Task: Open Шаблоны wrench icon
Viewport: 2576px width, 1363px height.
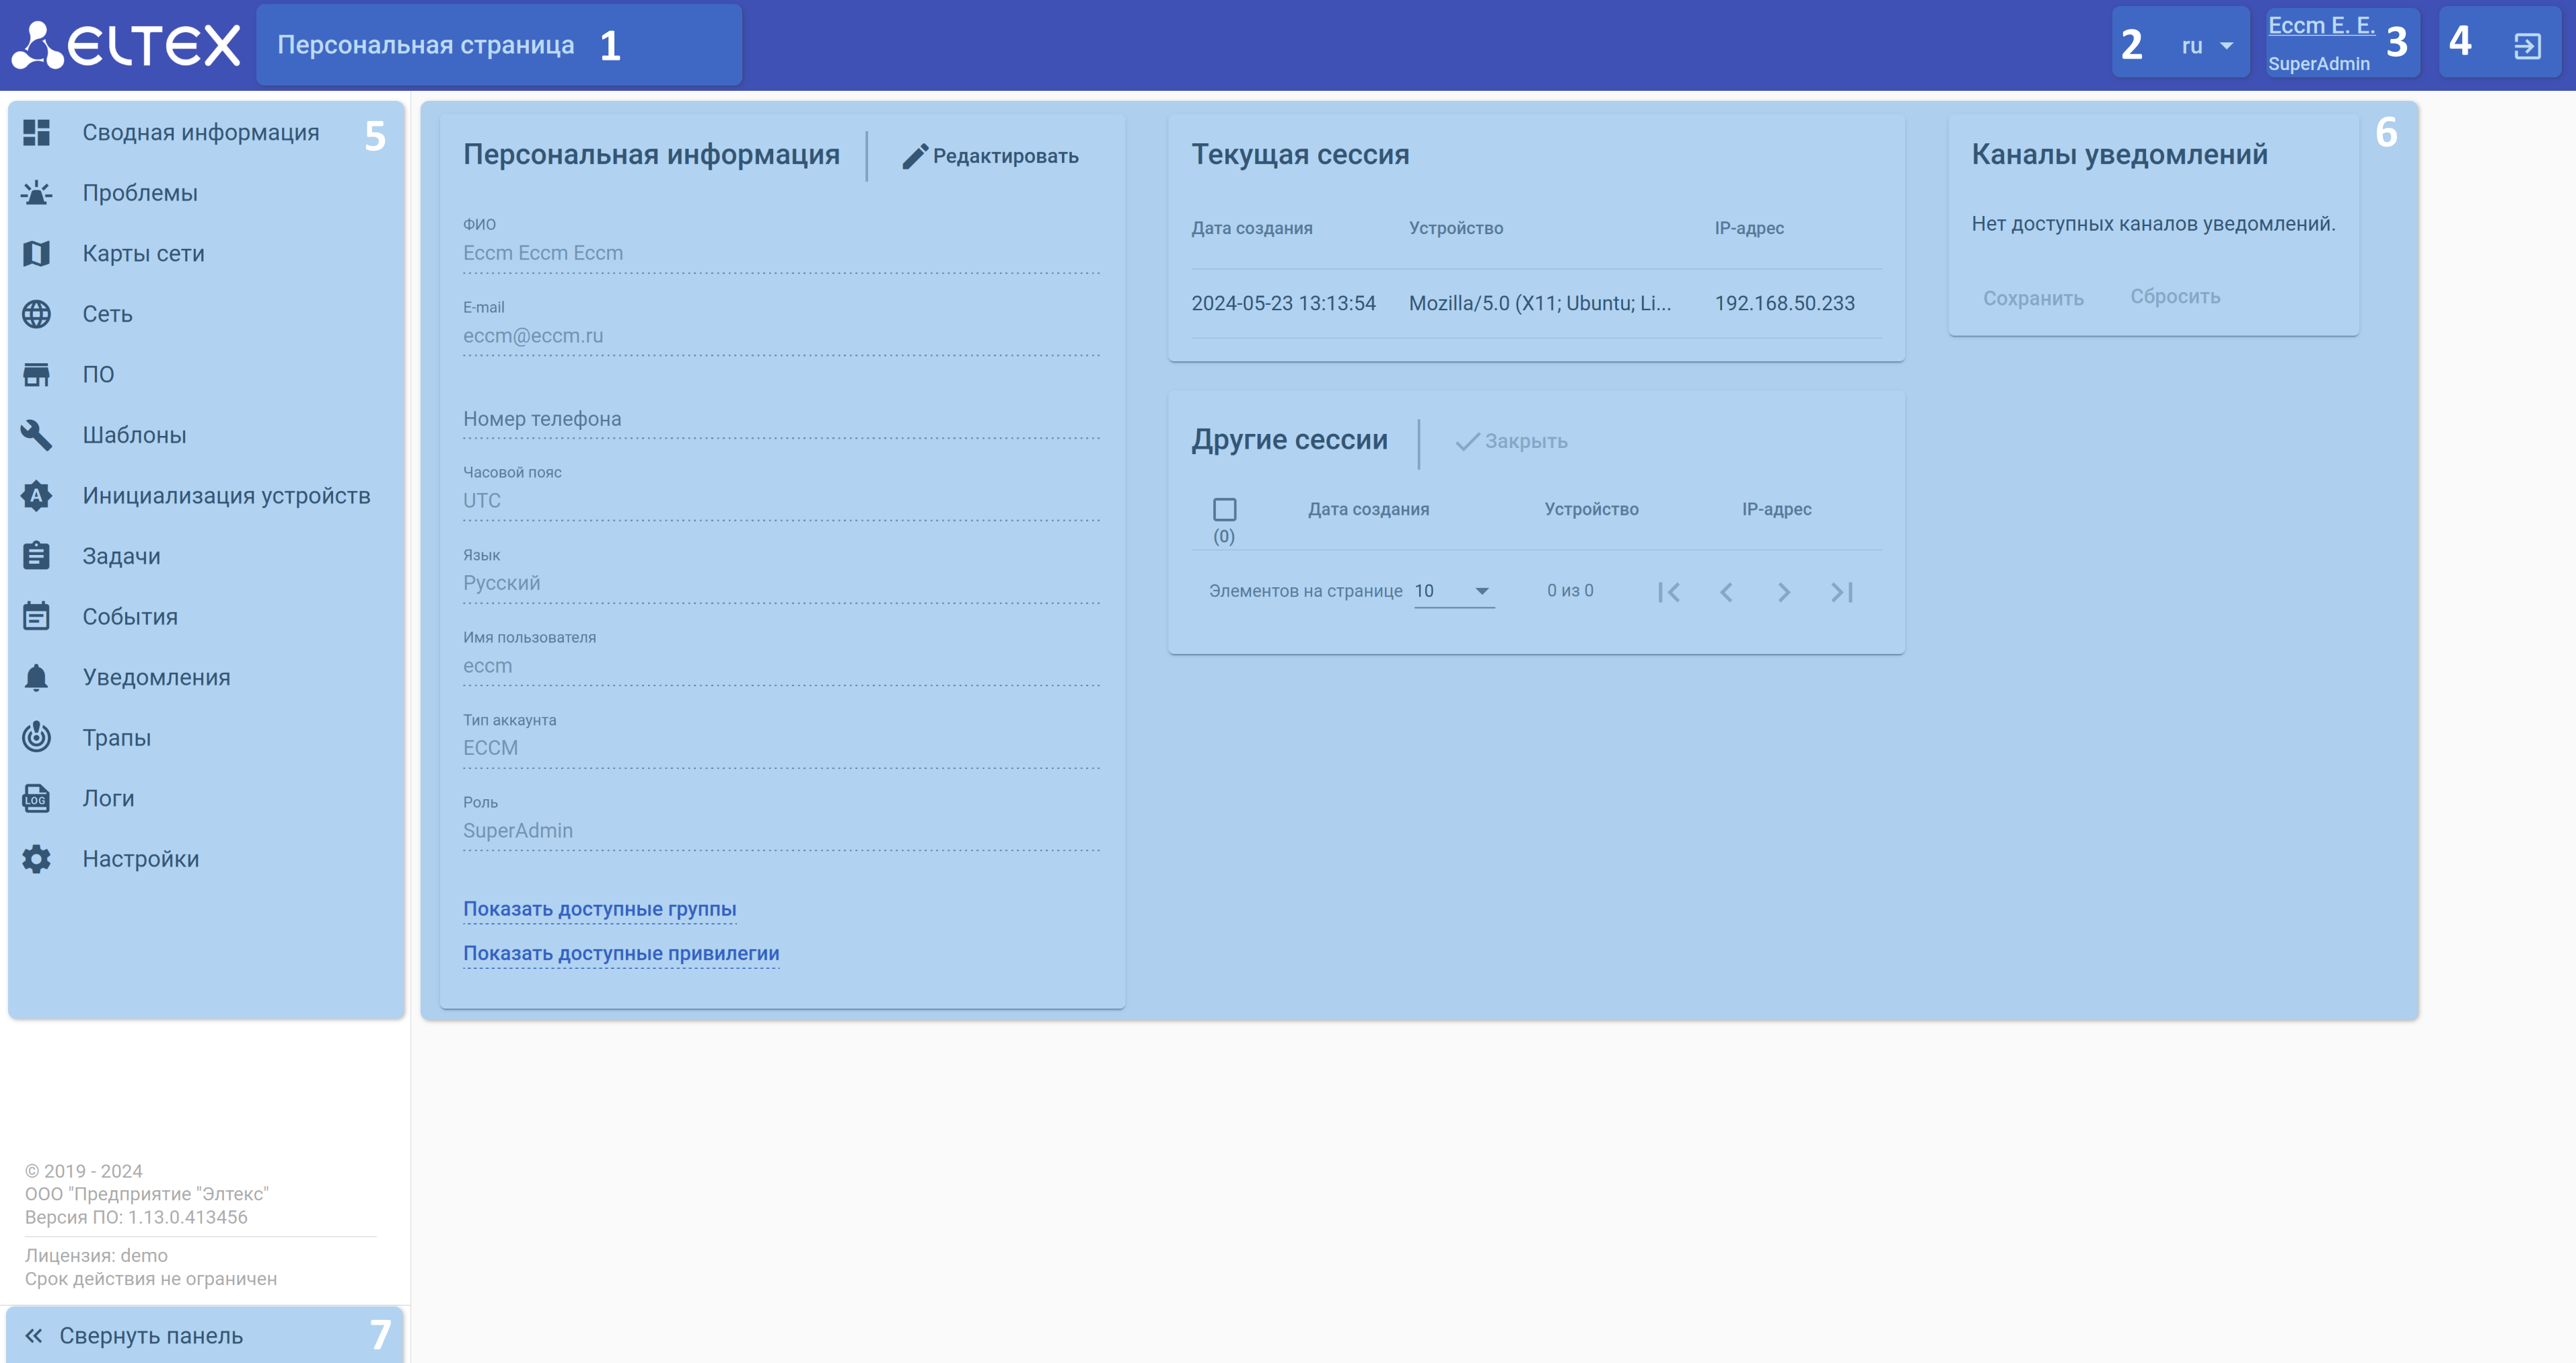Action: pos(36,435)
